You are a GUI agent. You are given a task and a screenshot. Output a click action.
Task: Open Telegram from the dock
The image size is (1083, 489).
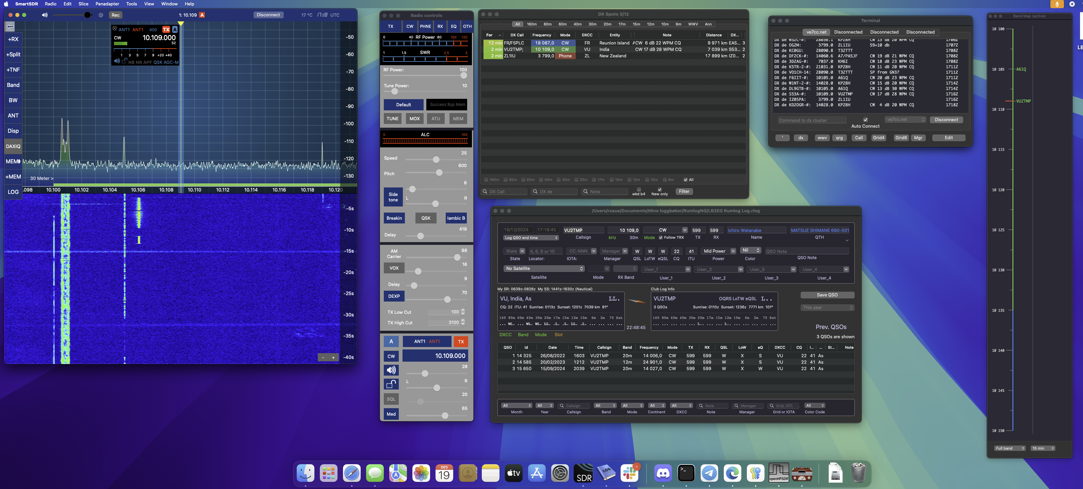coord(709,473)
